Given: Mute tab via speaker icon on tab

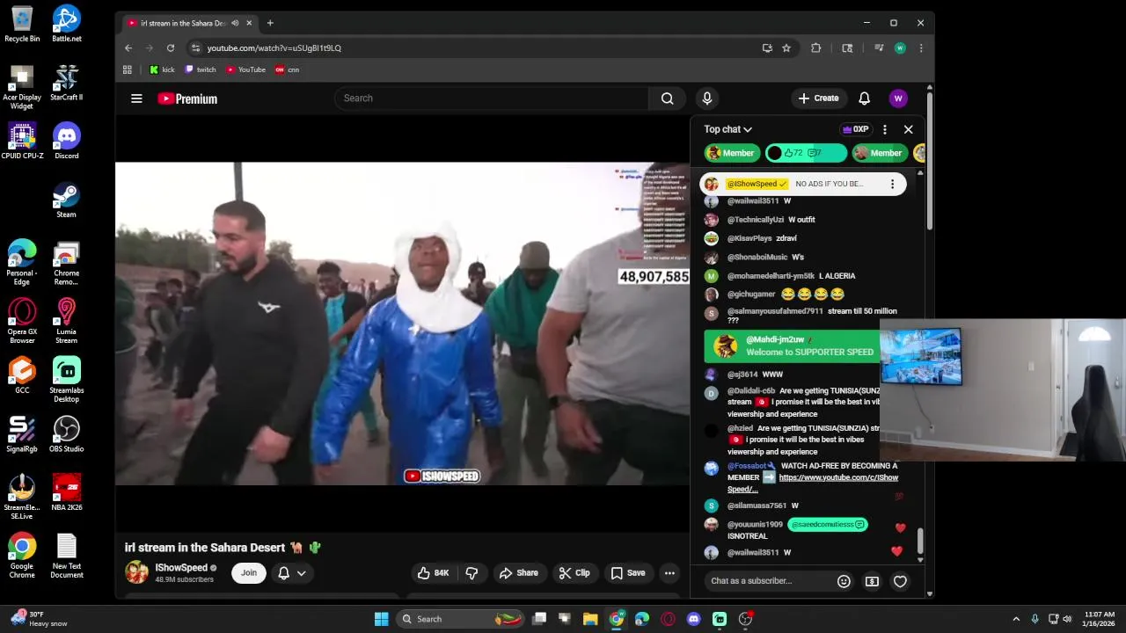Looking at the screenshot, I should (x=235, y=23).
